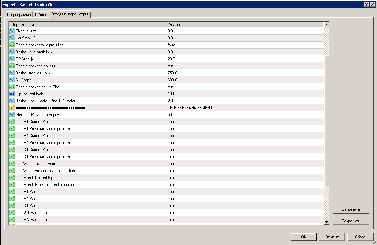Screen dimensions: 377x245
Task: Click the icon for Use Week Current Pips
Action: click(12, 163)
